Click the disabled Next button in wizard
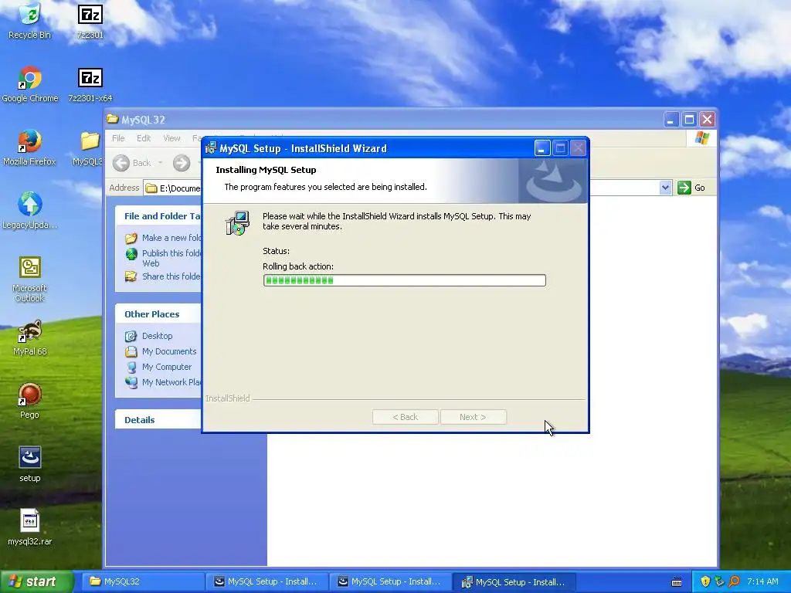Image resolution: width=791 pixels, height=593 pixels. coord(474,417)
